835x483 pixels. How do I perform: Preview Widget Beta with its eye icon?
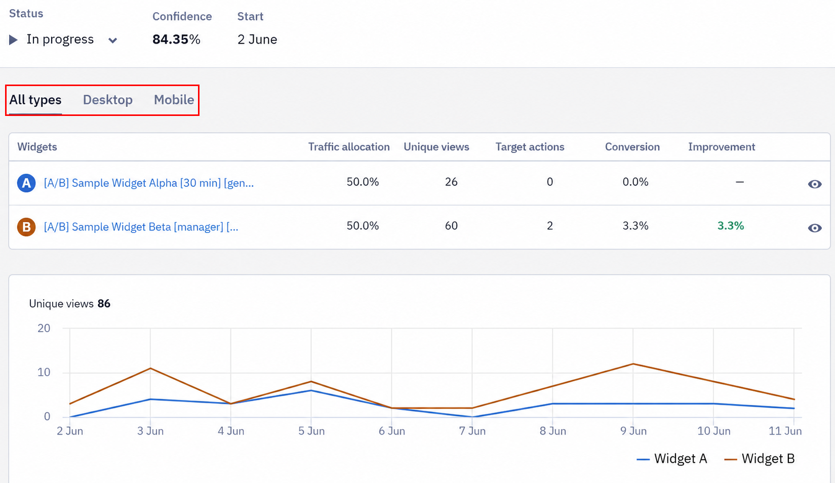815,228
